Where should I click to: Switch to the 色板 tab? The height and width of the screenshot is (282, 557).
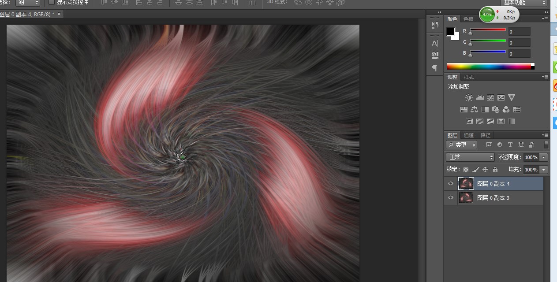(468, 19)
